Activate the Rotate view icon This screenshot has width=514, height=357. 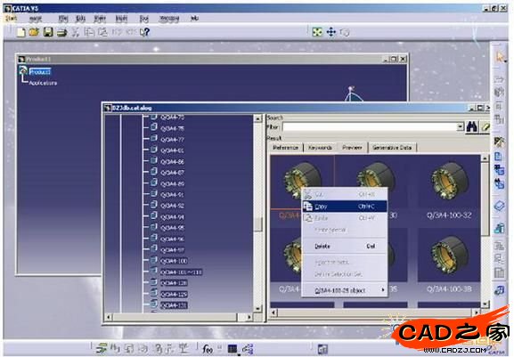(345, 32)
